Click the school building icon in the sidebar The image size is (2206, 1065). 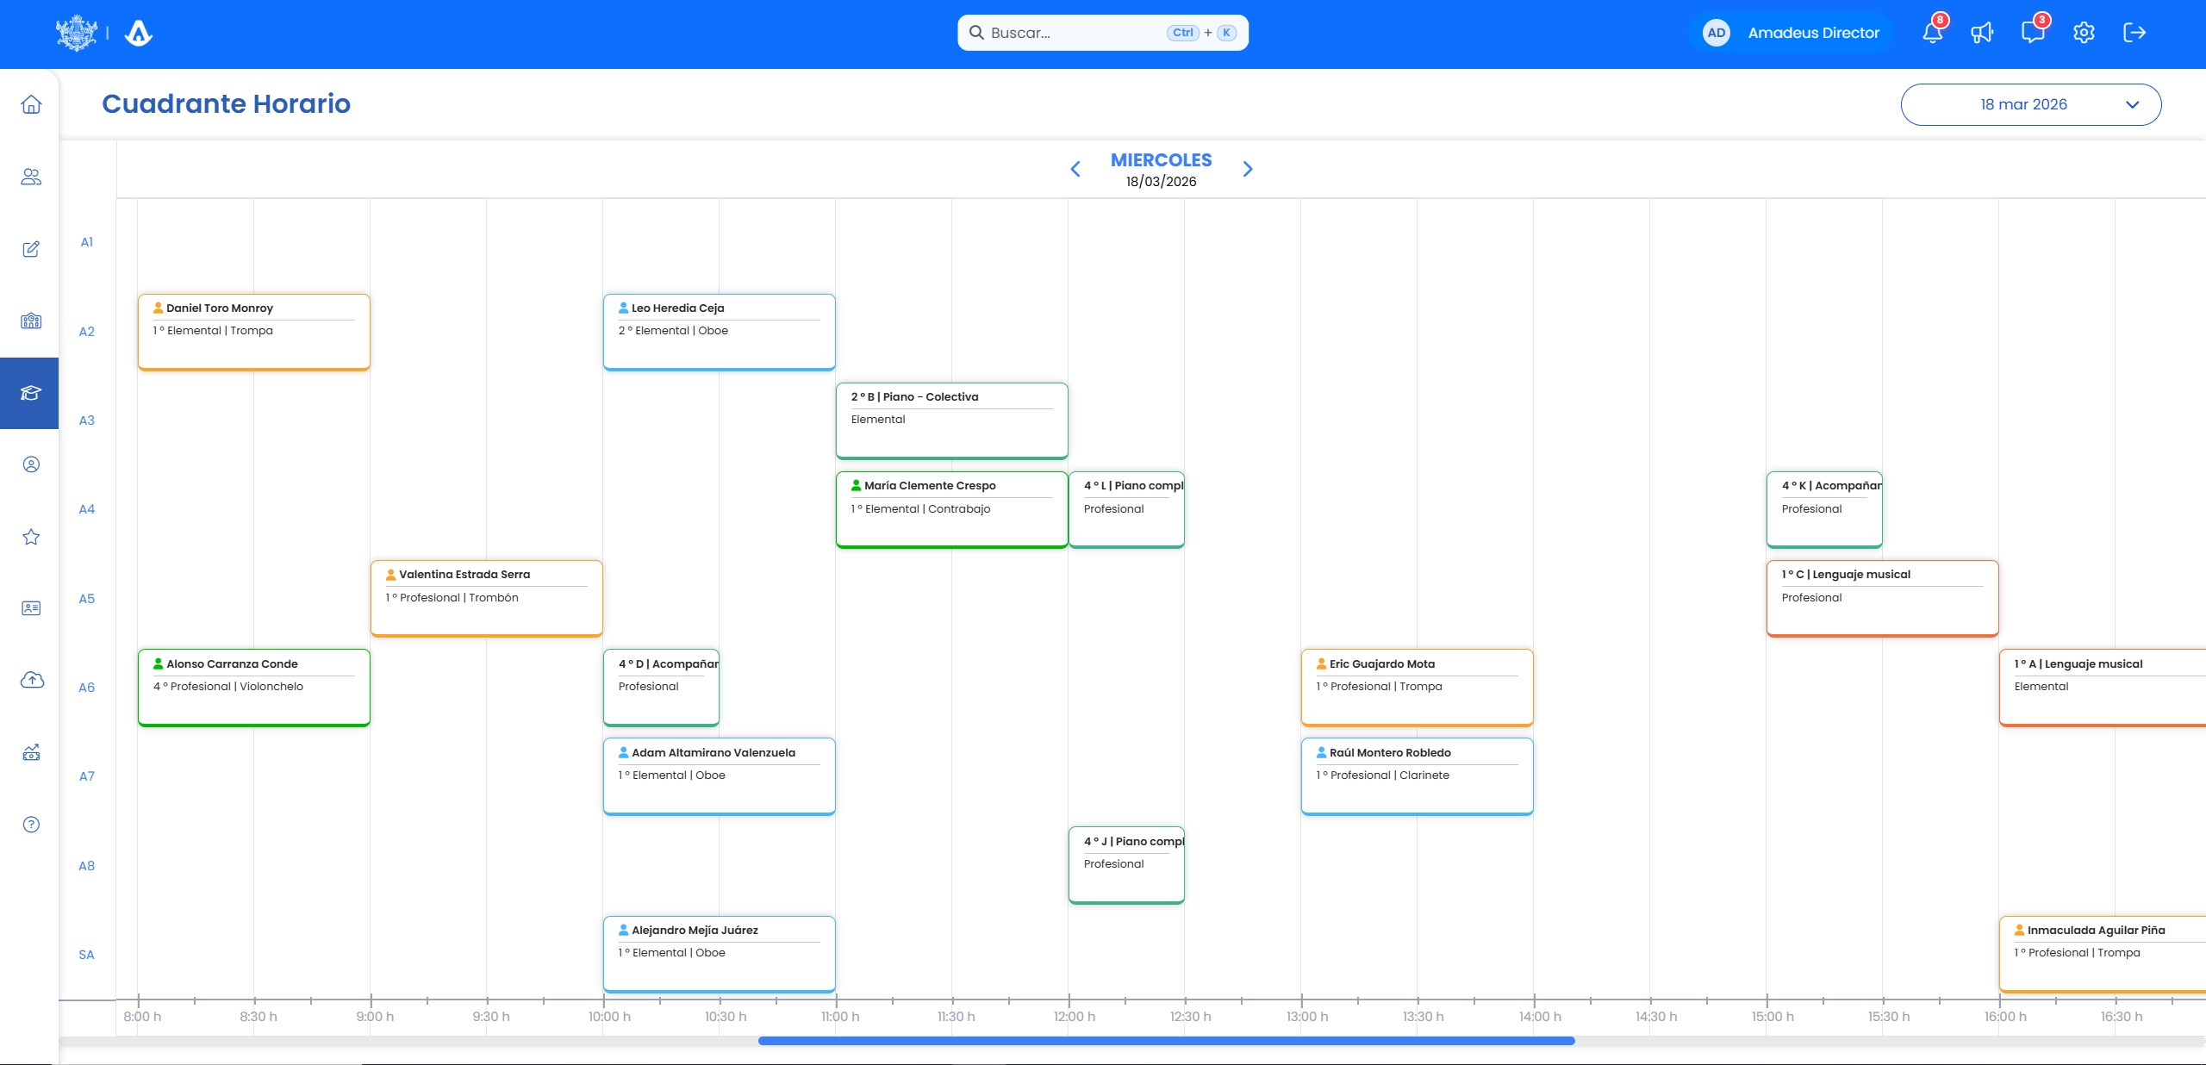coord(30,321)
